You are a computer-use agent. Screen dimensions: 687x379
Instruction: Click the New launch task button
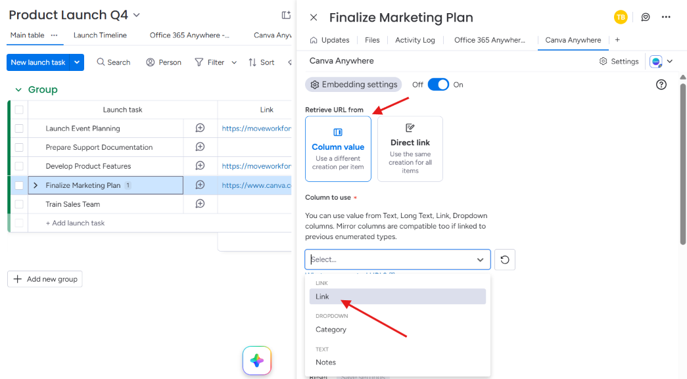pyautogui.click(x=38, y=62)
